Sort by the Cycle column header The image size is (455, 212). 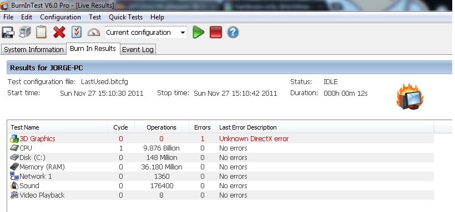coord(121,127)
